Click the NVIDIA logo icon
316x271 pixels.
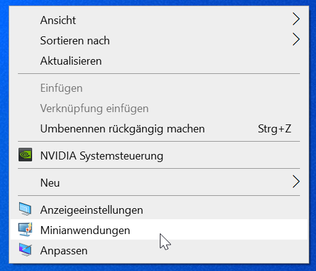(25, 155)
